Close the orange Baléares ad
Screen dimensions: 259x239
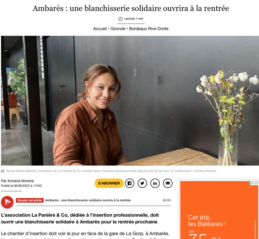tap(256, 183)
